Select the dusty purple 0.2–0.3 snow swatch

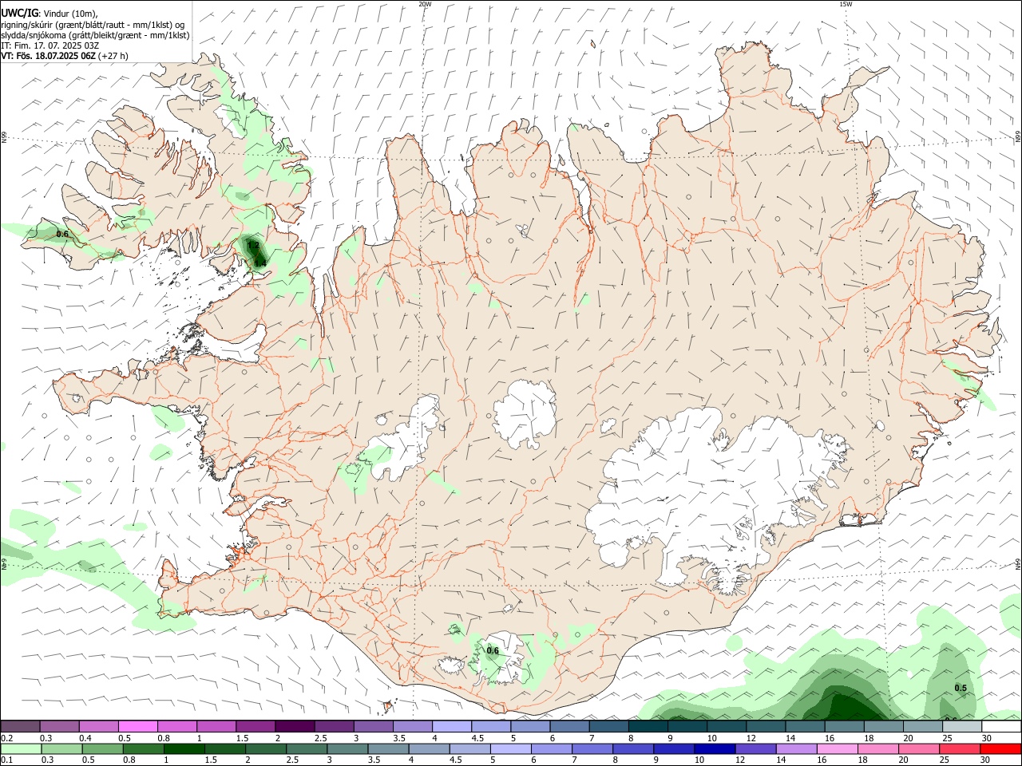click(20, 727)
